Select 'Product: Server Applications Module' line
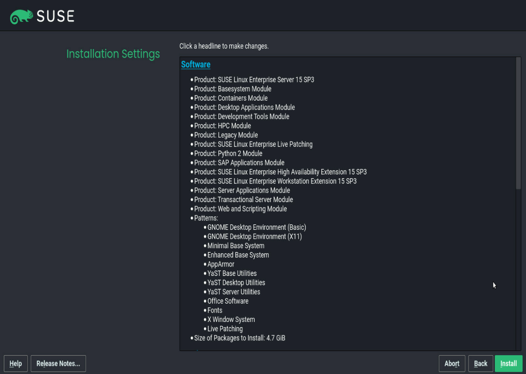The height and width of the screenshot is (374, 526). tap(242, 191)
